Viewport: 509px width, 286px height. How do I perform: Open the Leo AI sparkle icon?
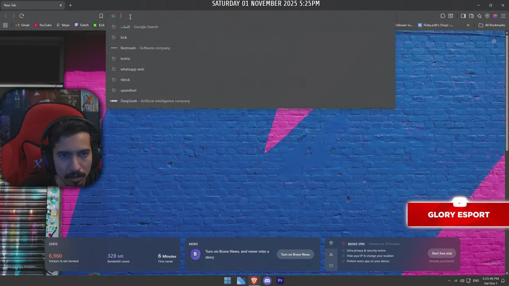(479, 16)
